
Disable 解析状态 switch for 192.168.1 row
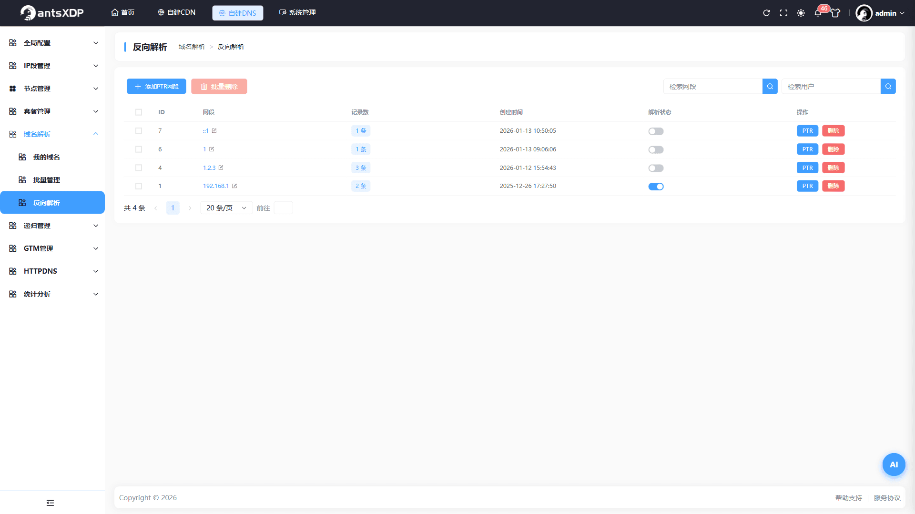656,187
